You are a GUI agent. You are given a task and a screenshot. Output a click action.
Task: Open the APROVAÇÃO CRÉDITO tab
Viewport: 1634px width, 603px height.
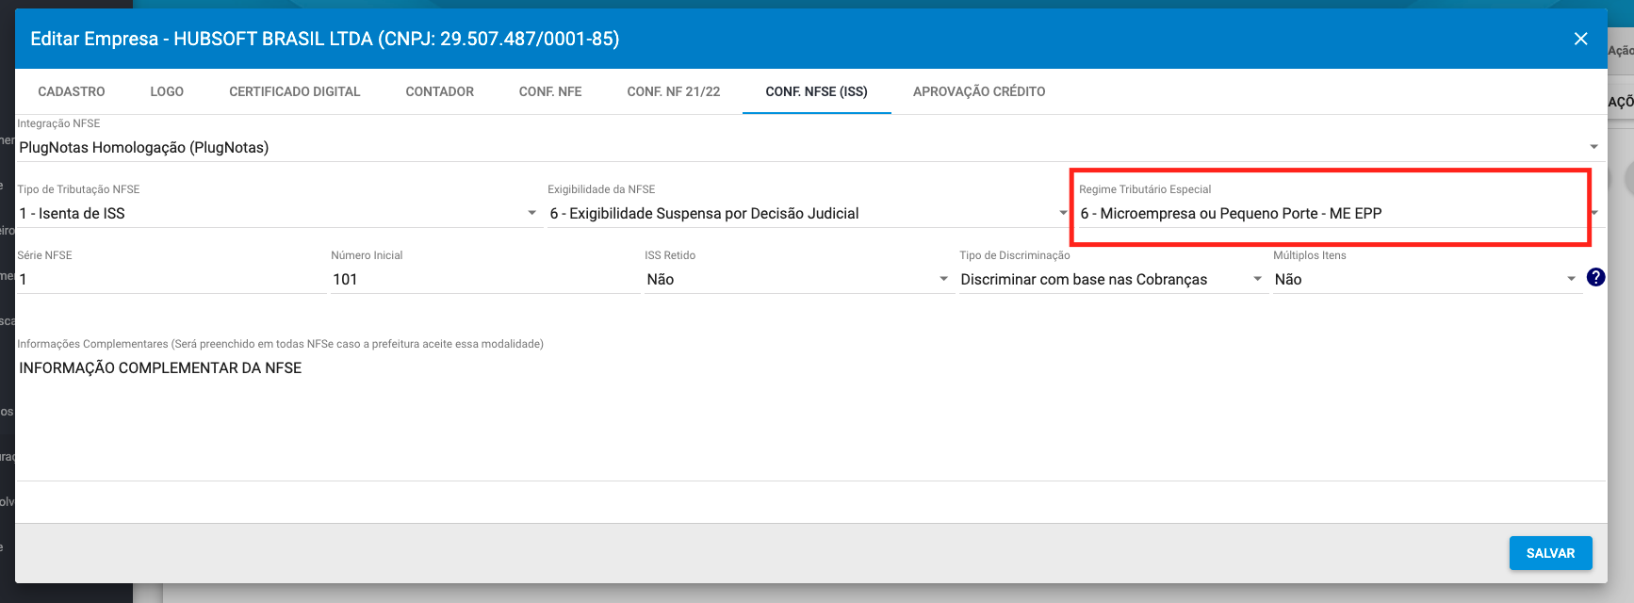(978, 91)
